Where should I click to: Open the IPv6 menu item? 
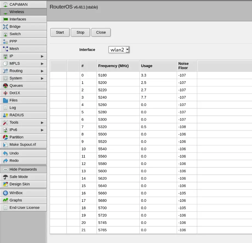(24, 130)
